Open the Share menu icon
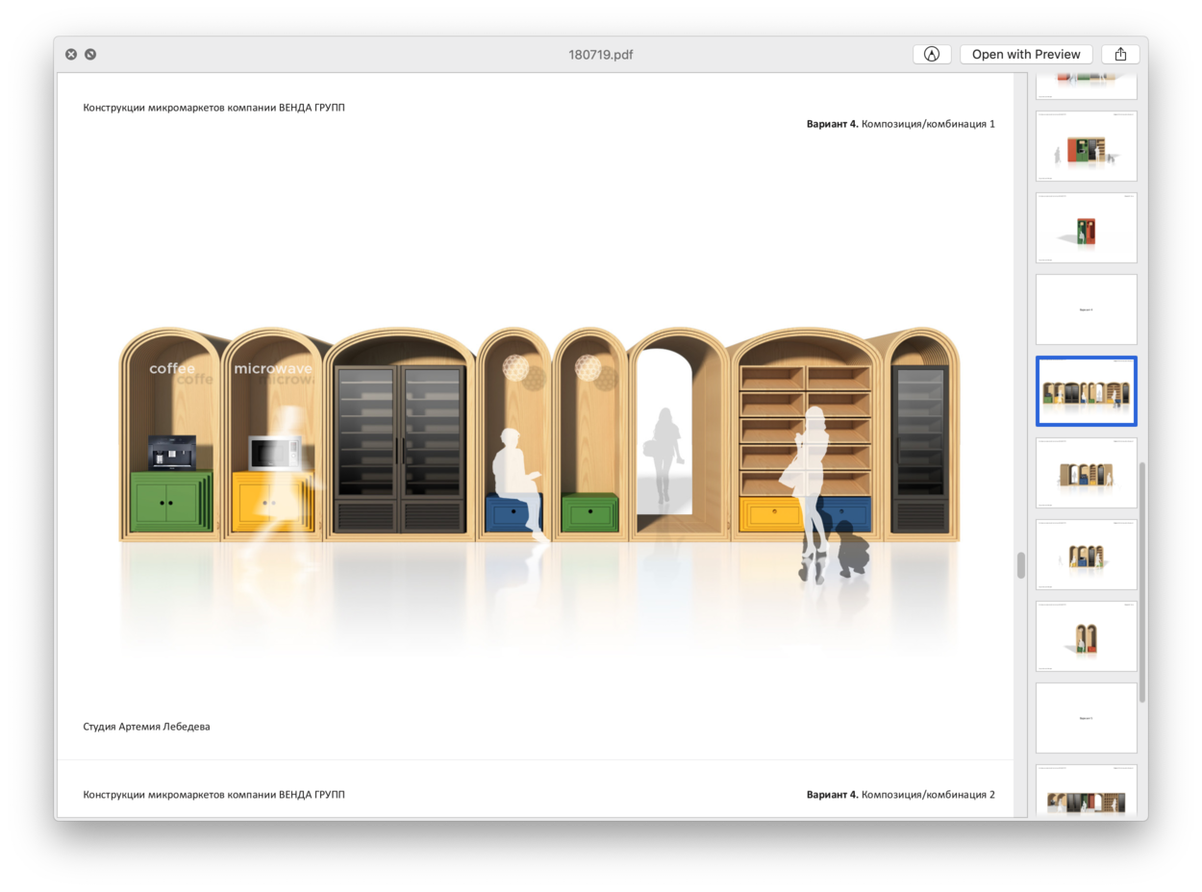Image resolution: width=1202 pixels, height=892 pixels. [x=1120, y=55]
